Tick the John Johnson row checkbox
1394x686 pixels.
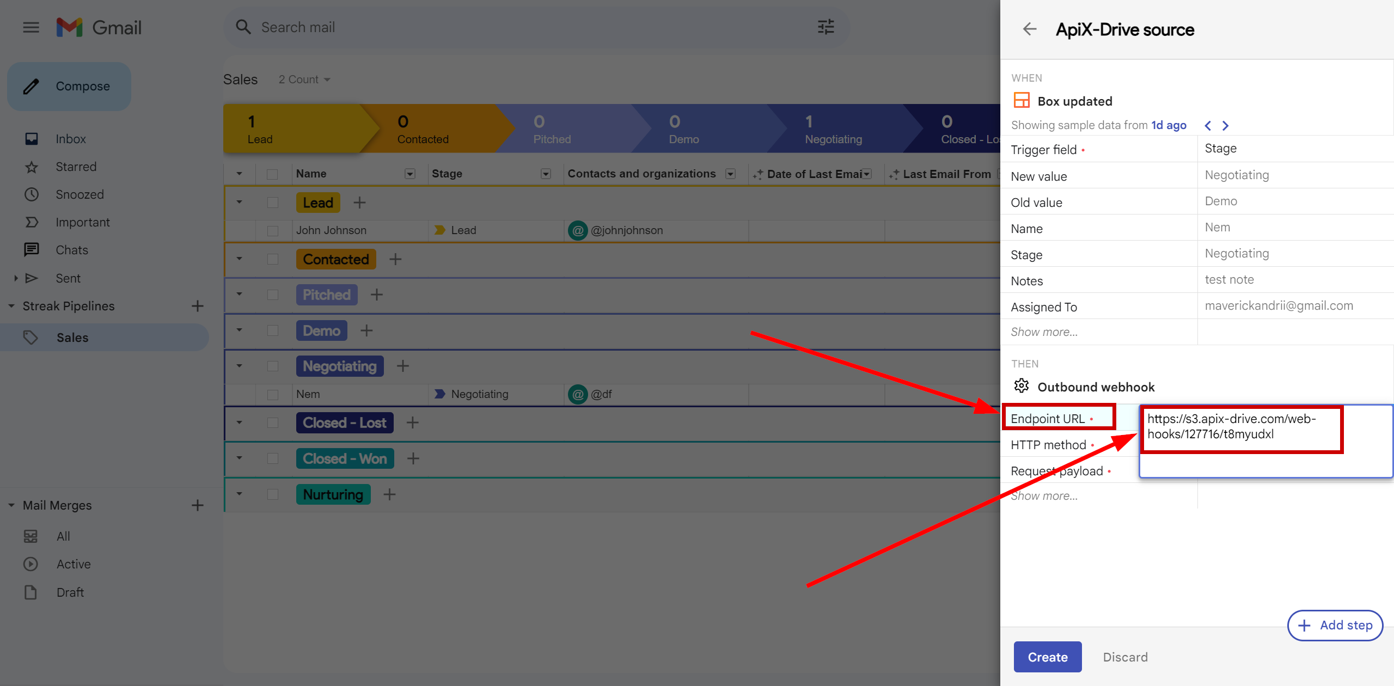[273, 231]
